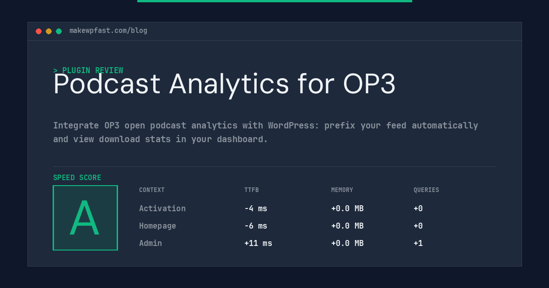Image resolution: width=549 pixels, height=288 pixels.
Task: Click the Admin queries '+1' value
Action: pyautogui.click(x=418, y=243)
